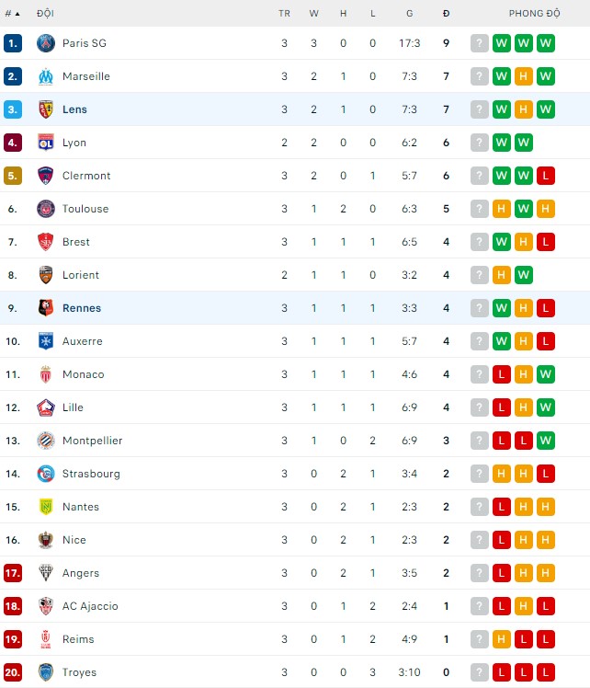Click the ĐỘI team column header
590x688 pixels.
point(45,14)
